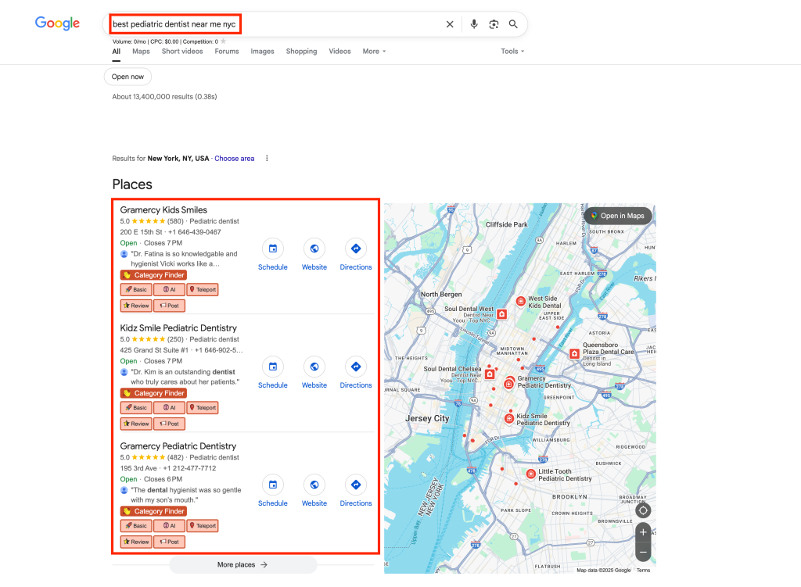Screen dimensions: 801x587
Task: Click Basic button under Kidz Smile Pediatric Dentistry
Action: tap(136, 407)
